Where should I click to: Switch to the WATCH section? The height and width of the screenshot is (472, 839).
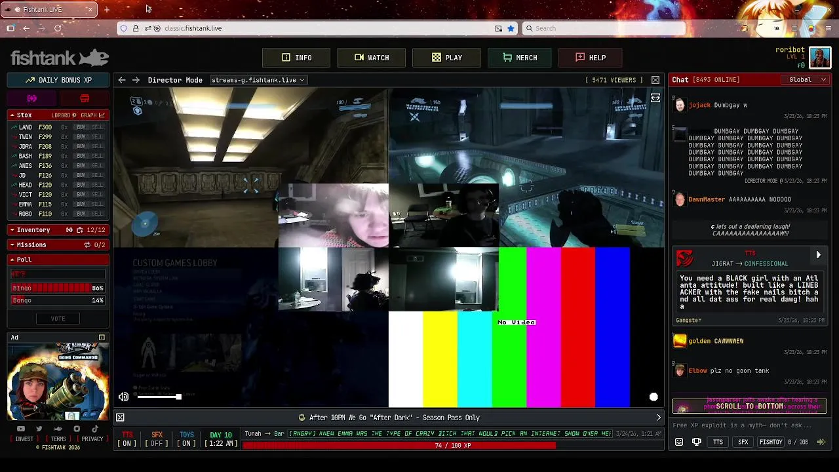tap(371, 58)
